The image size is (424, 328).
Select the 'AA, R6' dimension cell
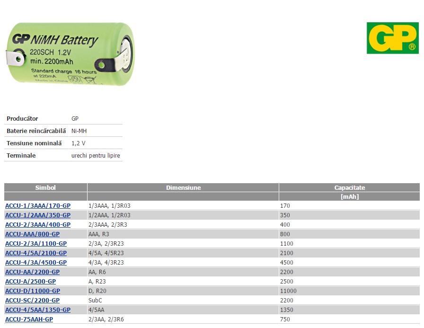[183, 272]
